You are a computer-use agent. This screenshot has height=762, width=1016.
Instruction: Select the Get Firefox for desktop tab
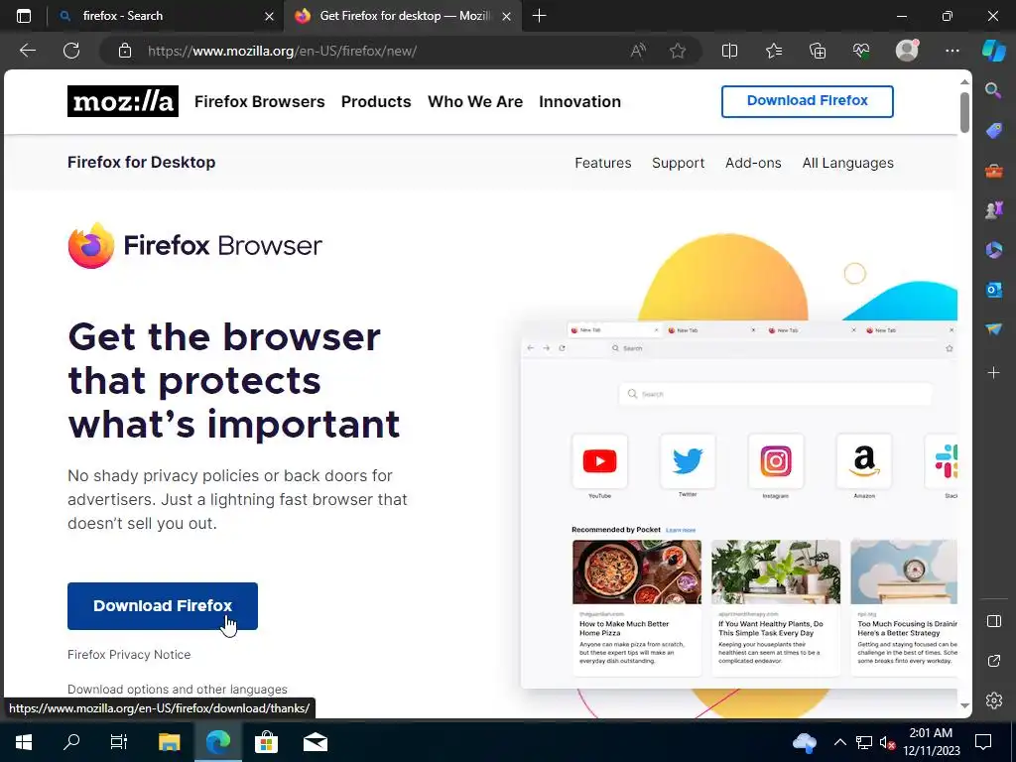pyautogui.click(x=402, y=16)
